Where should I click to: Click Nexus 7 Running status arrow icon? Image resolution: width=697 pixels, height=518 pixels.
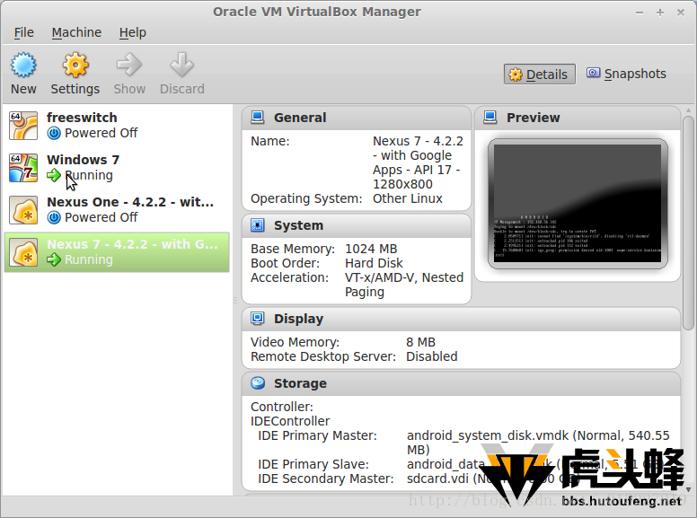[54, 259]
